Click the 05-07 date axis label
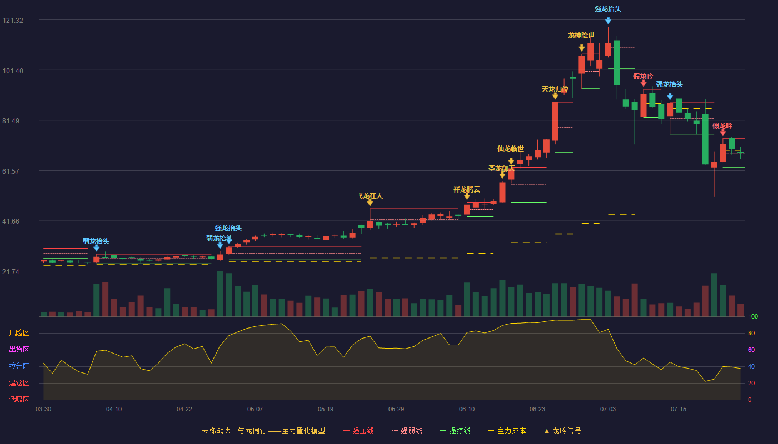Screen dimensions: 778x444 pyautogui.click(x=255, y=409)
